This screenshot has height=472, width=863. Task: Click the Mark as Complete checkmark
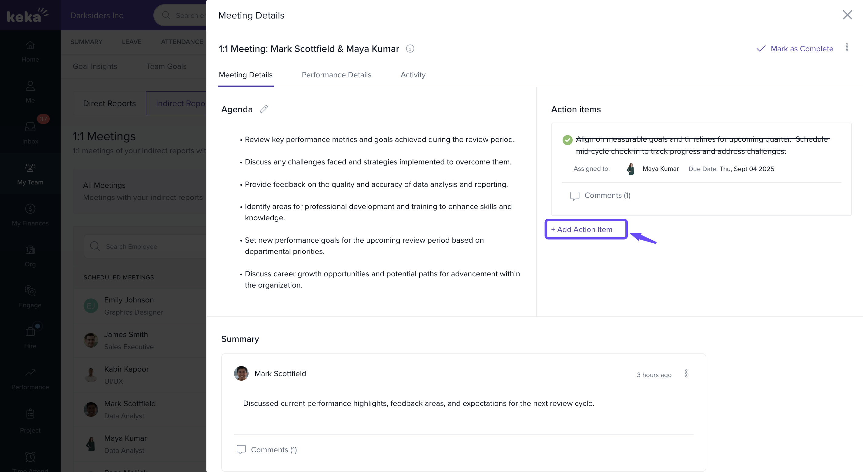(x=761, y=49)
